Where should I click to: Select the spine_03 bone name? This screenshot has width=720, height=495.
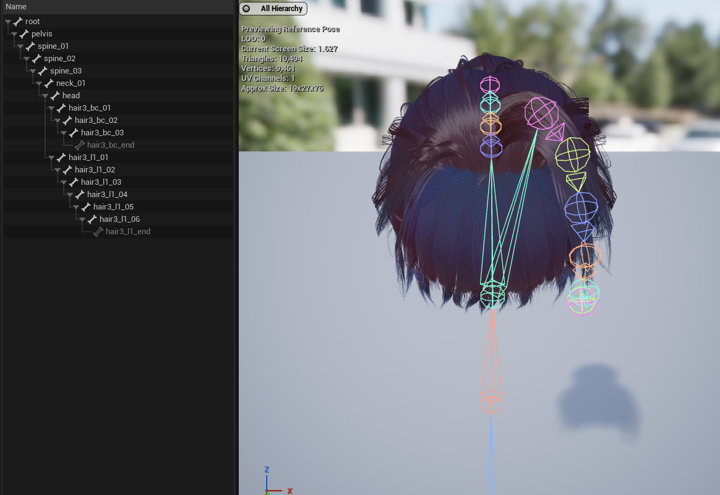click(66, 71)
